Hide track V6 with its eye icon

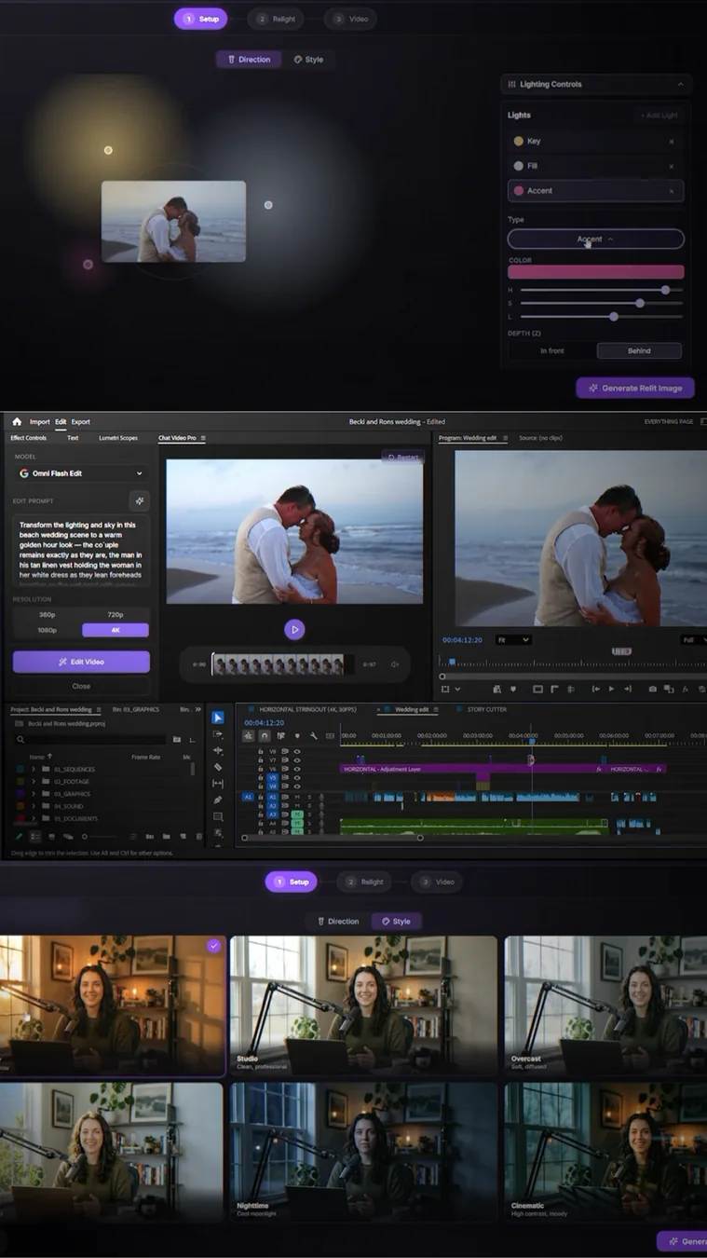[x=297, y=769]
